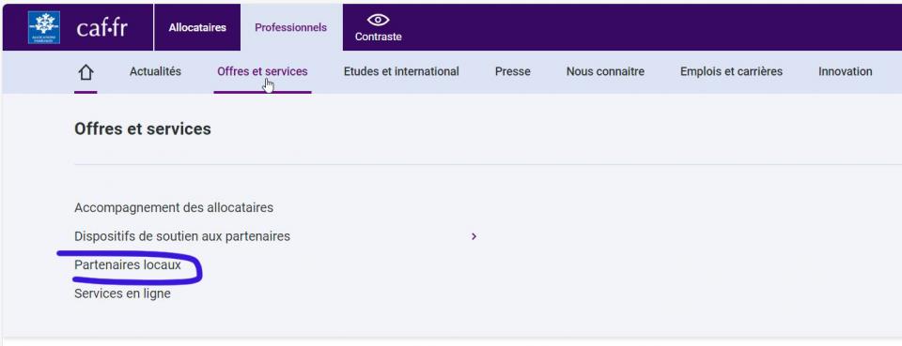This screenshot has width=902, height=346.
Task: Click the Contraste label text
Action: tap(378, 37)
